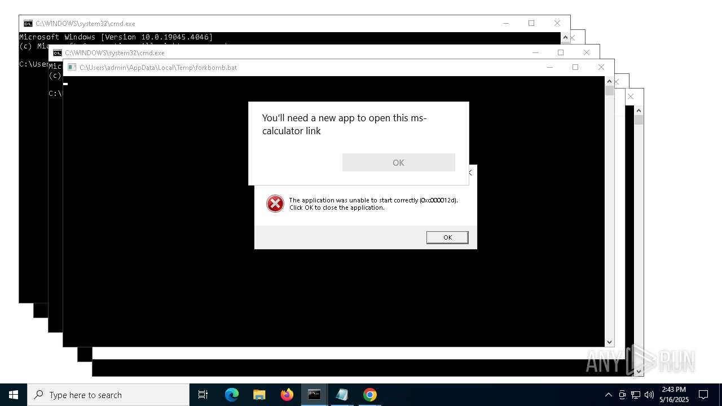Screen dimensions: 722x406
Task: Launch Firefox from taskbar
Action: point(287,395)
